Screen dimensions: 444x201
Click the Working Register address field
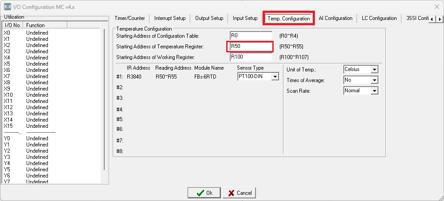coord(251,57)
